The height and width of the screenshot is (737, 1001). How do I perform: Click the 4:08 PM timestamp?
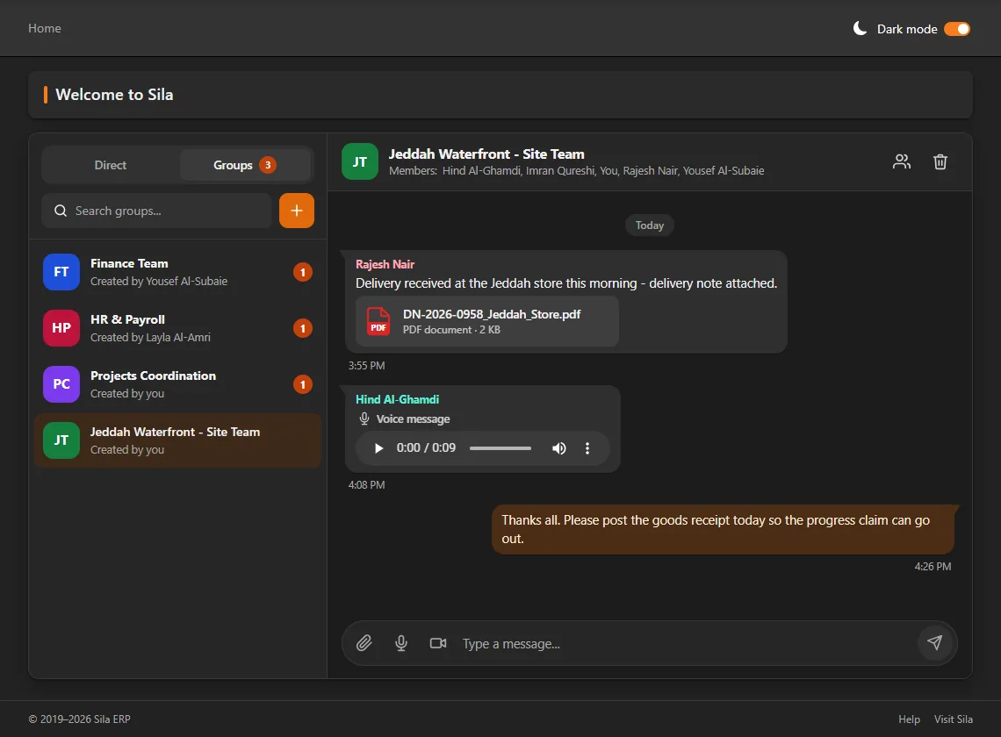tap(366, 485)
